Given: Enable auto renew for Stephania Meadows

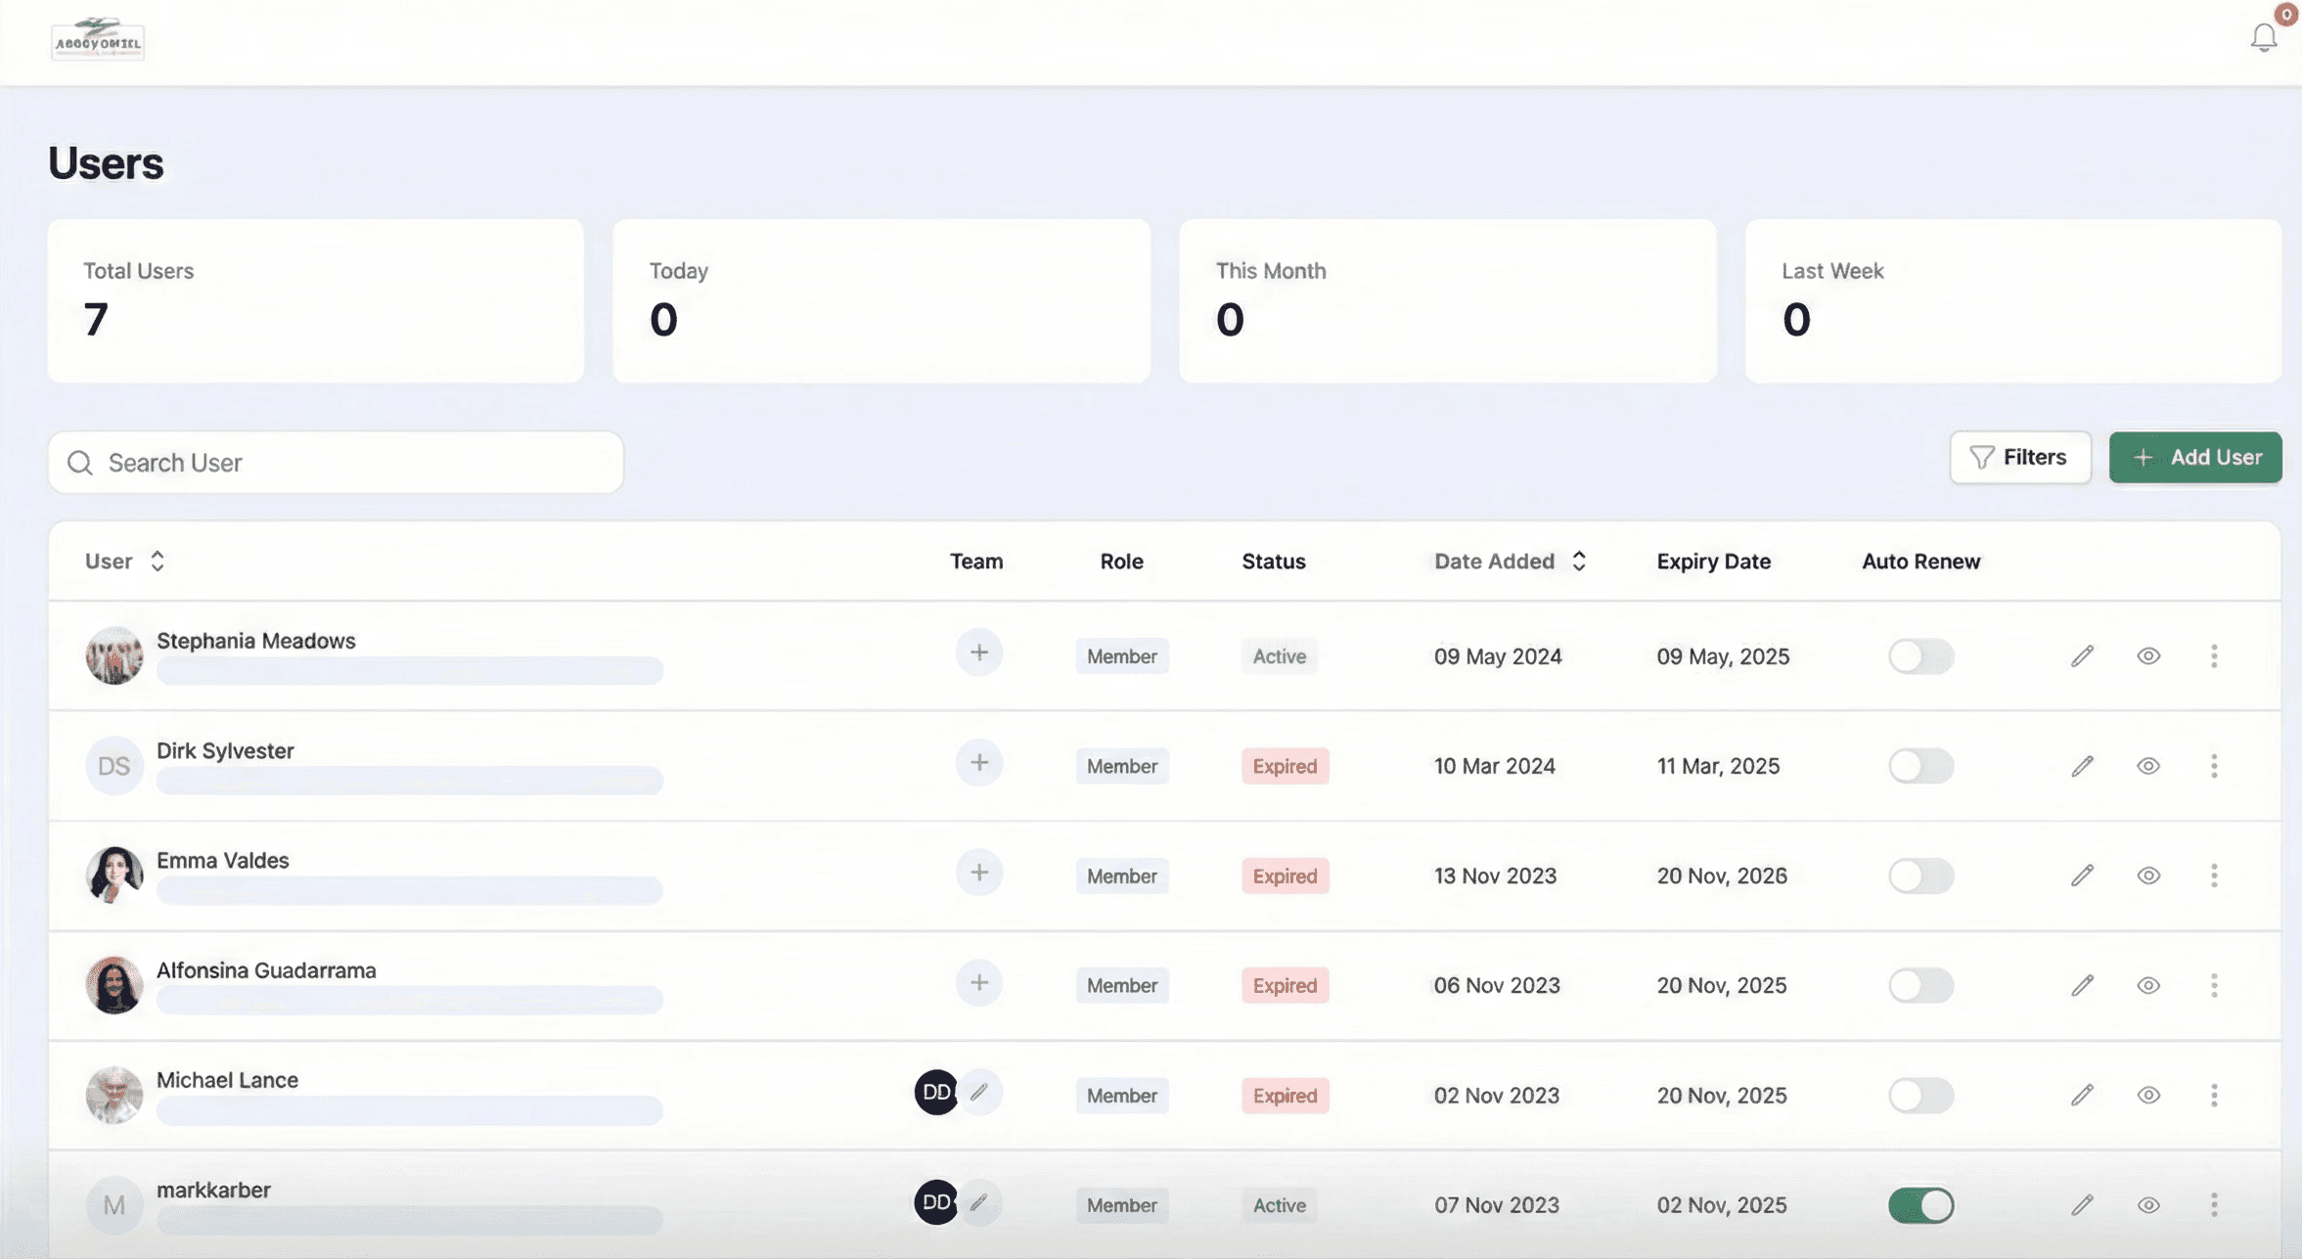Looking at the screenshot, I should 1920,655.
